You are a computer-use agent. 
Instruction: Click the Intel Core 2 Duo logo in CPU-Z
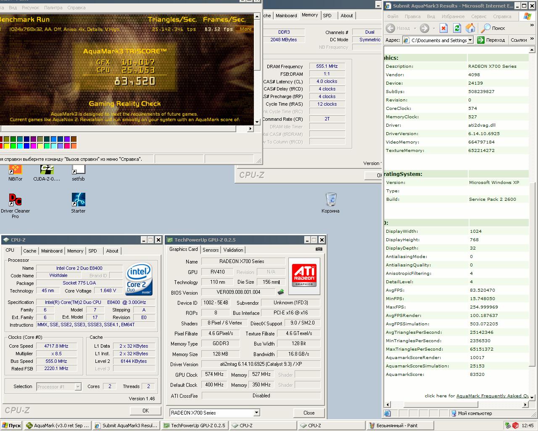pos(139,279)
